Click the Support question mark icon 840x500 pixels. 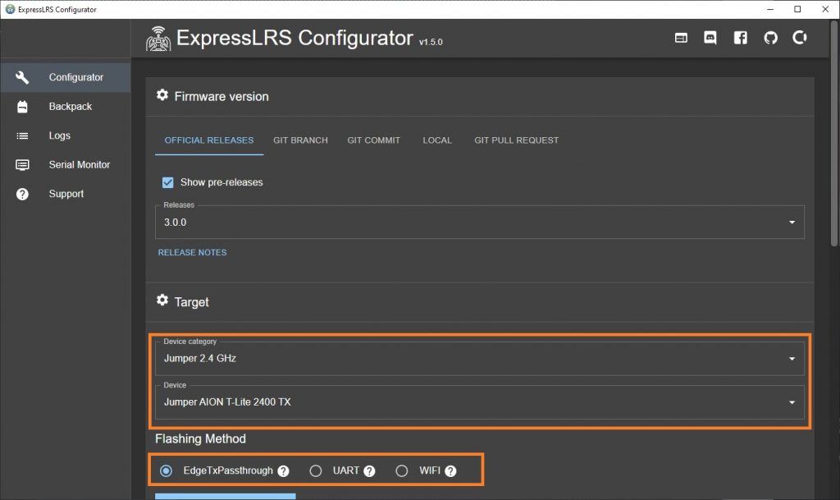click(x=22, y=194)
